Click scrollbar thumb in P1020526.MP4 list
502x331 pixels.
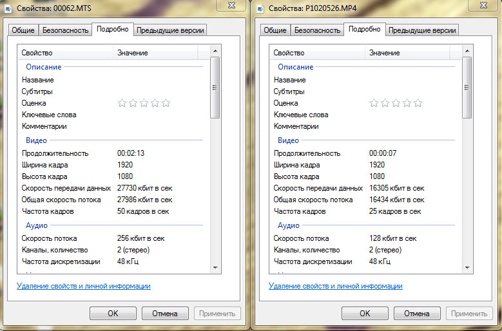(x=467, y=88)
